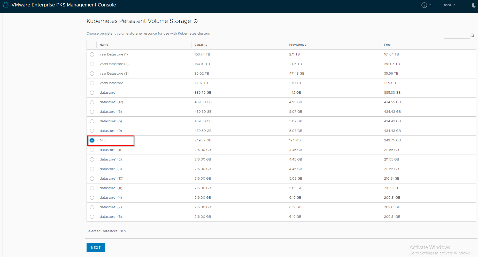Click the 249.75 GB free value
Image resolution: width=478 pixels, height=257 pixels.
392,140
